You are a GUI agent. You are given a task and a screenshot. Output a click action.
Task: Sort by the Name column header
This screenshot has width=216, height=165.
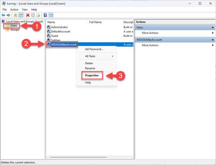[67, 22]
